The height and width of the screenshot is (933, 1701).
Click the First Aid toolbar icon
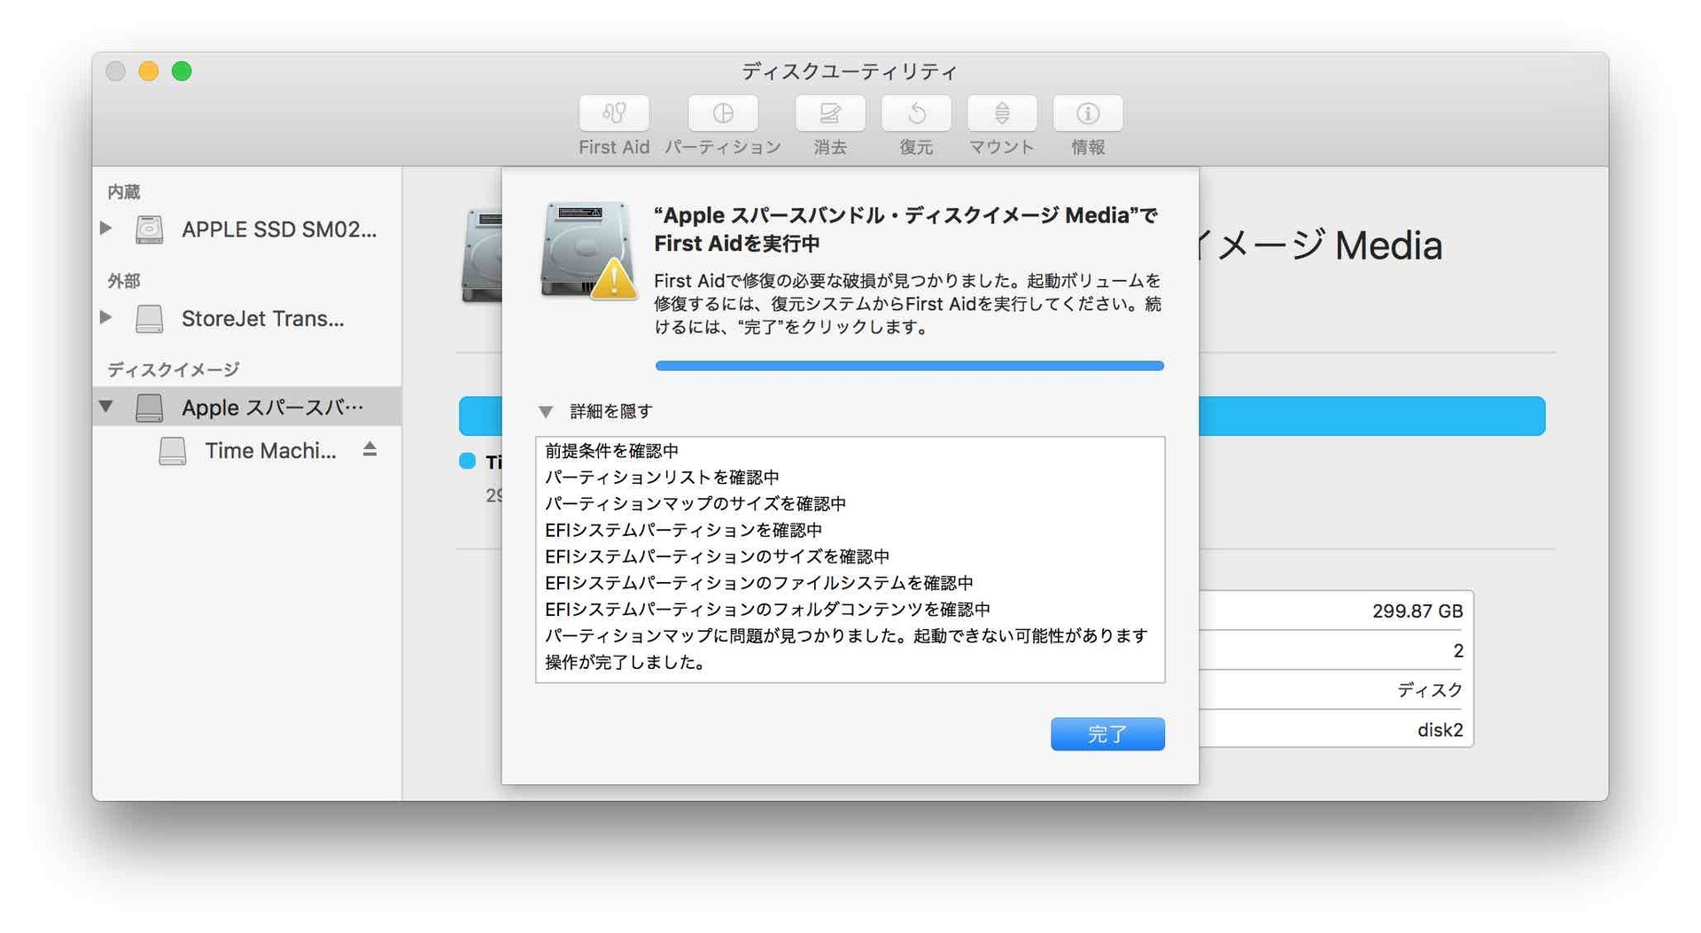(x=614, y=113)
